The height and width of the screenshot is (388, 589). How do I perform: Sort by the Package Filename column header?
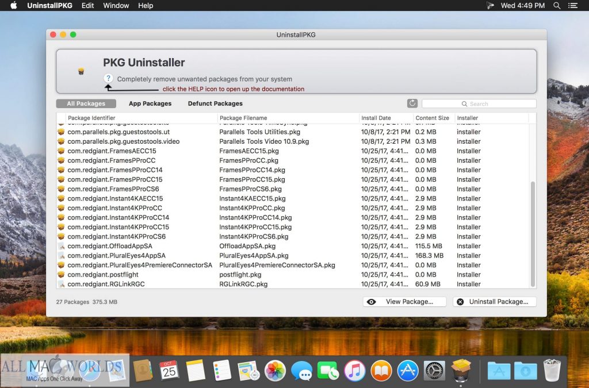click(x=289, y=118)
